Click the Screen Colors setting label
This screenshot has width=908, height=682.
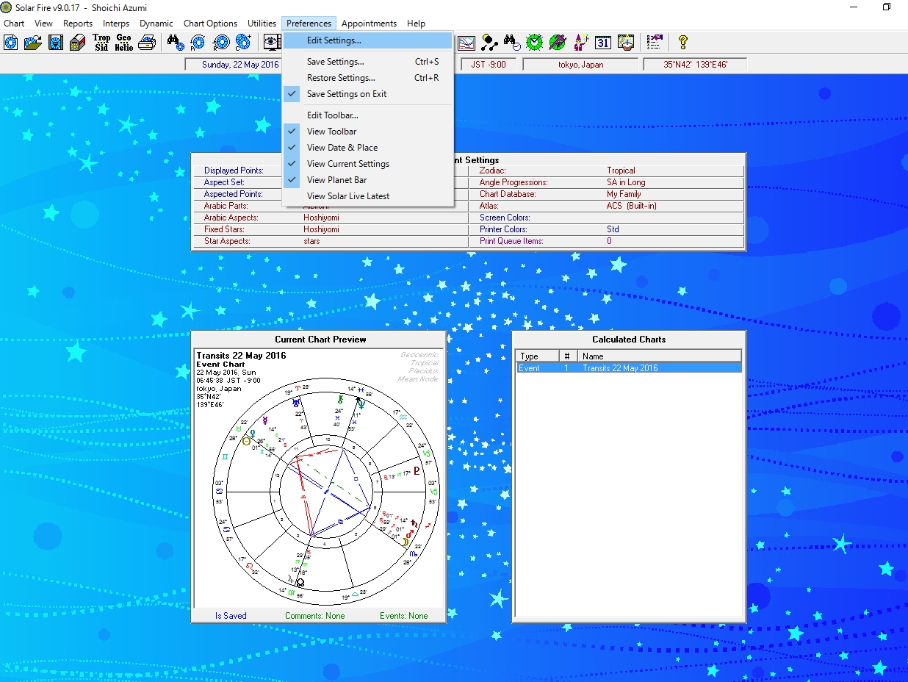coord(505,218)
